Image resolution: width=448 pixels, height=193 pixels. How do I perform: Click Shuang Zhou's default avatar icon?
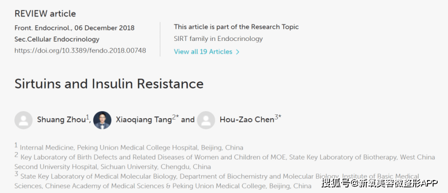(x=23, y=120)
